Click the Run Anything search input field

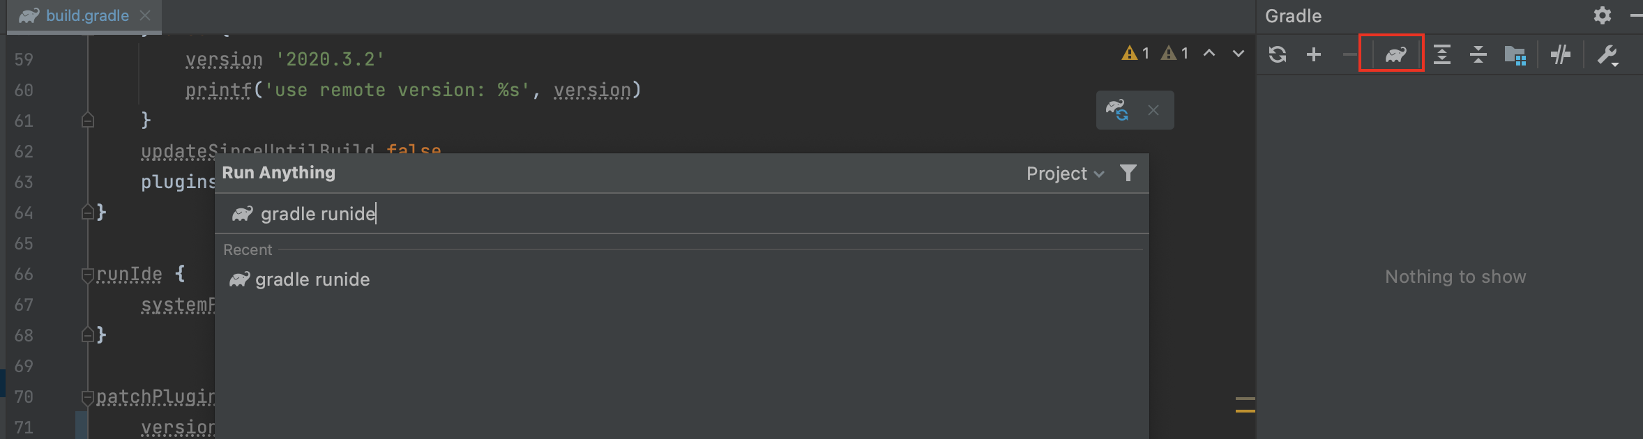coord(488,213)
